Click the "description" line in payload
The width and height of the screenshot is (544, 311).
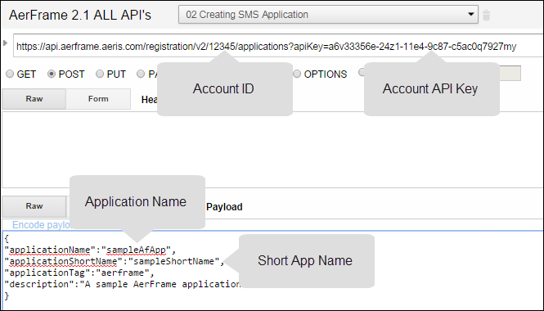122,284
